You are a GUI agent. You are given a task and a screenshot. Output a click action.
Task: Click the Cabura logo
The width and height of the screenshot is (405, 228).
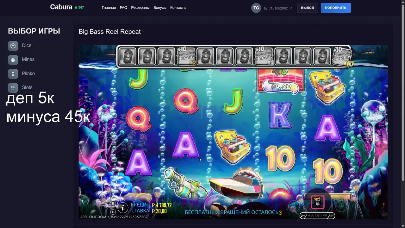[x=61, y=7]
